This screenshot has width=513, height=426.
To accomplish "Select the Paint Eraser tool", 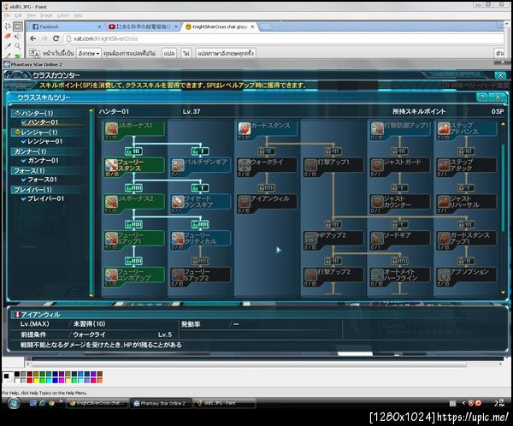I will [x=8, y=36].
